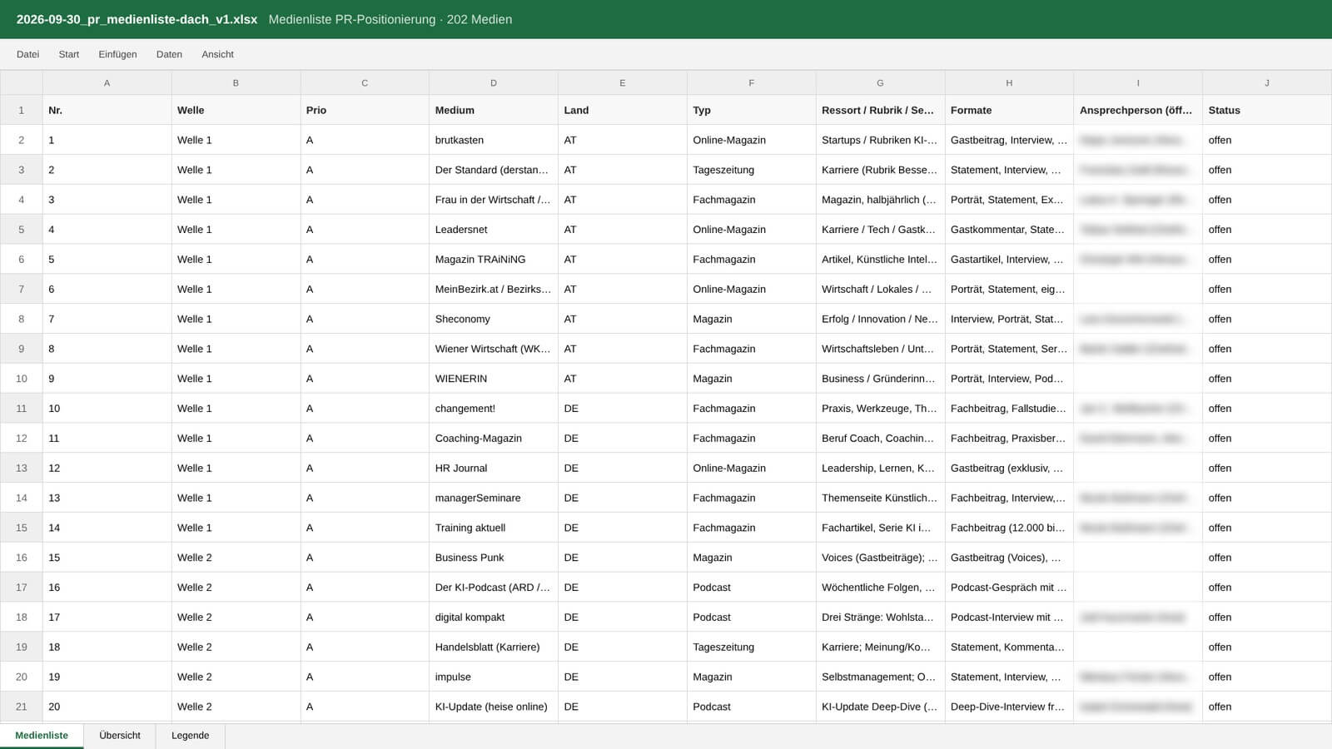
Task: Select the Medienliste sheet tab
Action: (42, 736)
